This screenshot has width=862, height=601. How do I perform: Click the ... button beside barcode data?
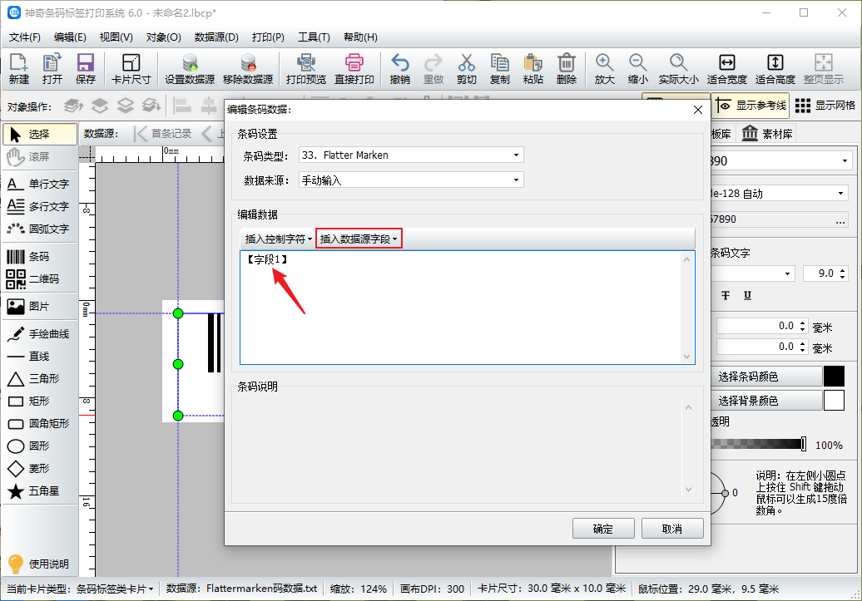840,219
